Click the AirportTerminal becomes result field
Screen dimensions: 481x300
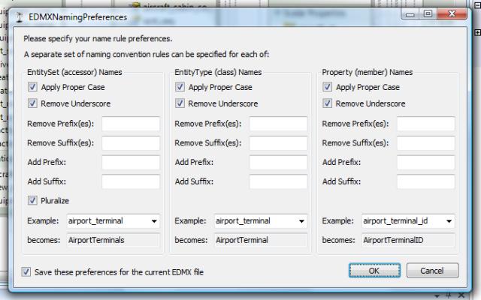click(x=261, y=240)
